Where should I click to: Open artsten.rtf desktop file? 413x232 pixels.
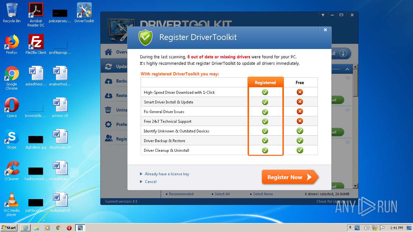[x=60, y=108]
